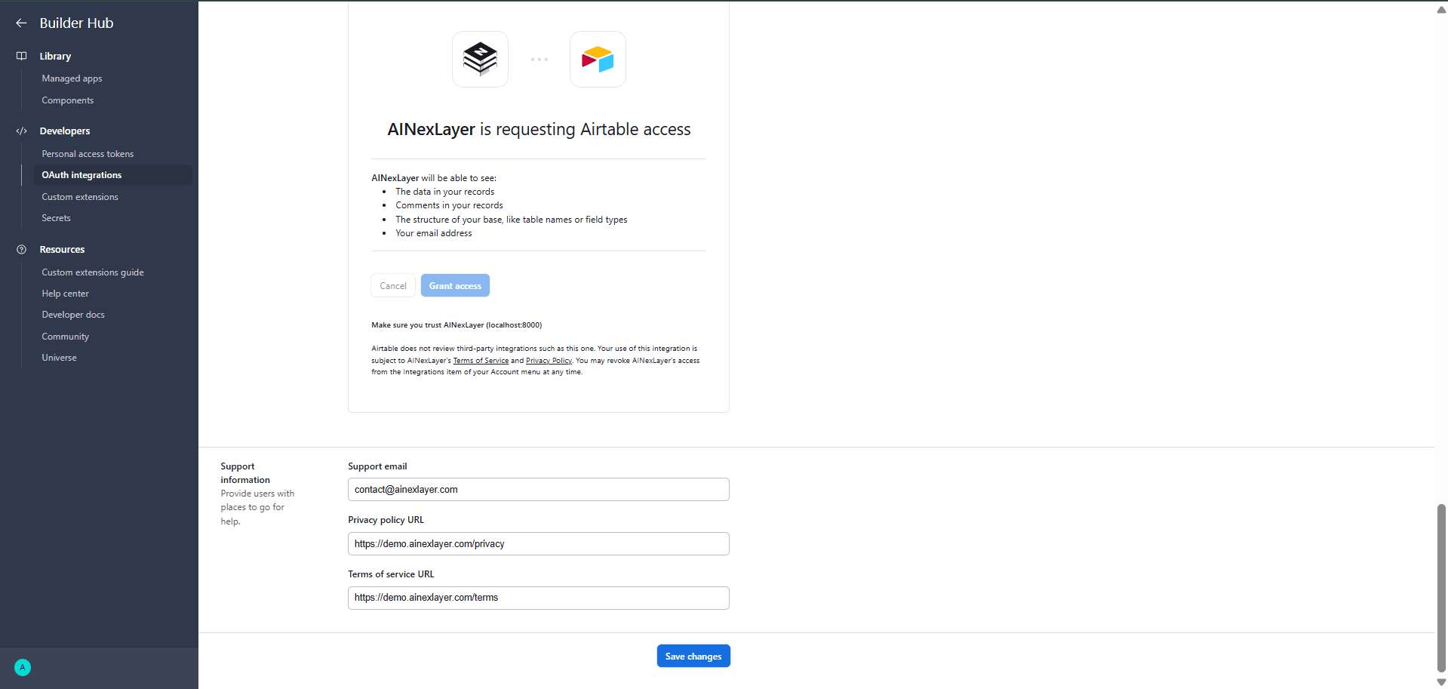This screenshot has width=1448, height=689.
Task: Click the Support email input field
Action: coord(538,489)
